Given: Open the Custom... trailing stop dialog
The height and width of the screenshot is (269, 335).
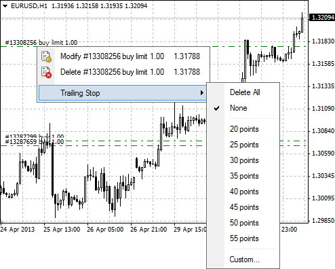Looking at the screenshot, I should [x=243, y=259].
